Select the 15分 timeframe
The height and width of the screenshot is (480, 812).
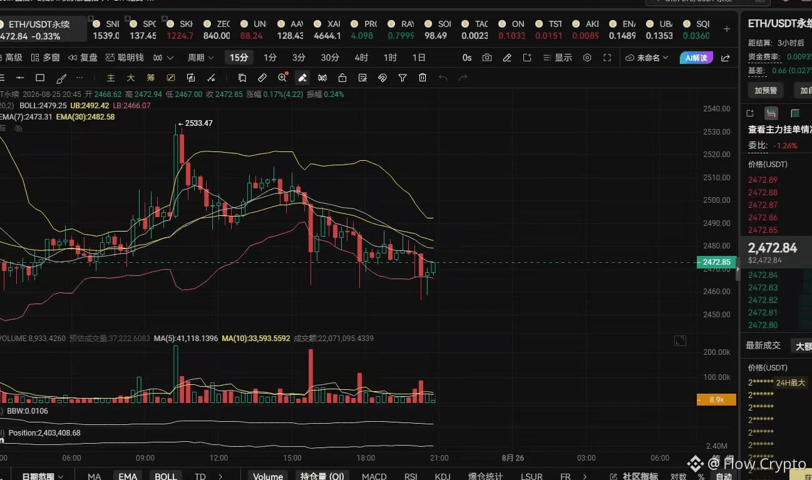[x=239, y=58]
